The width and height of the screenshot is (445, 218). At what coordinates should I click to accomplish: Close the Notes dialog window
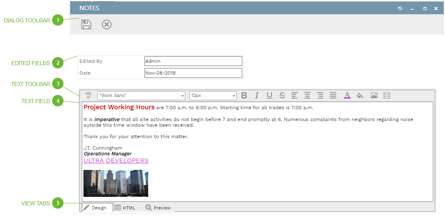(x=436, y=9)
